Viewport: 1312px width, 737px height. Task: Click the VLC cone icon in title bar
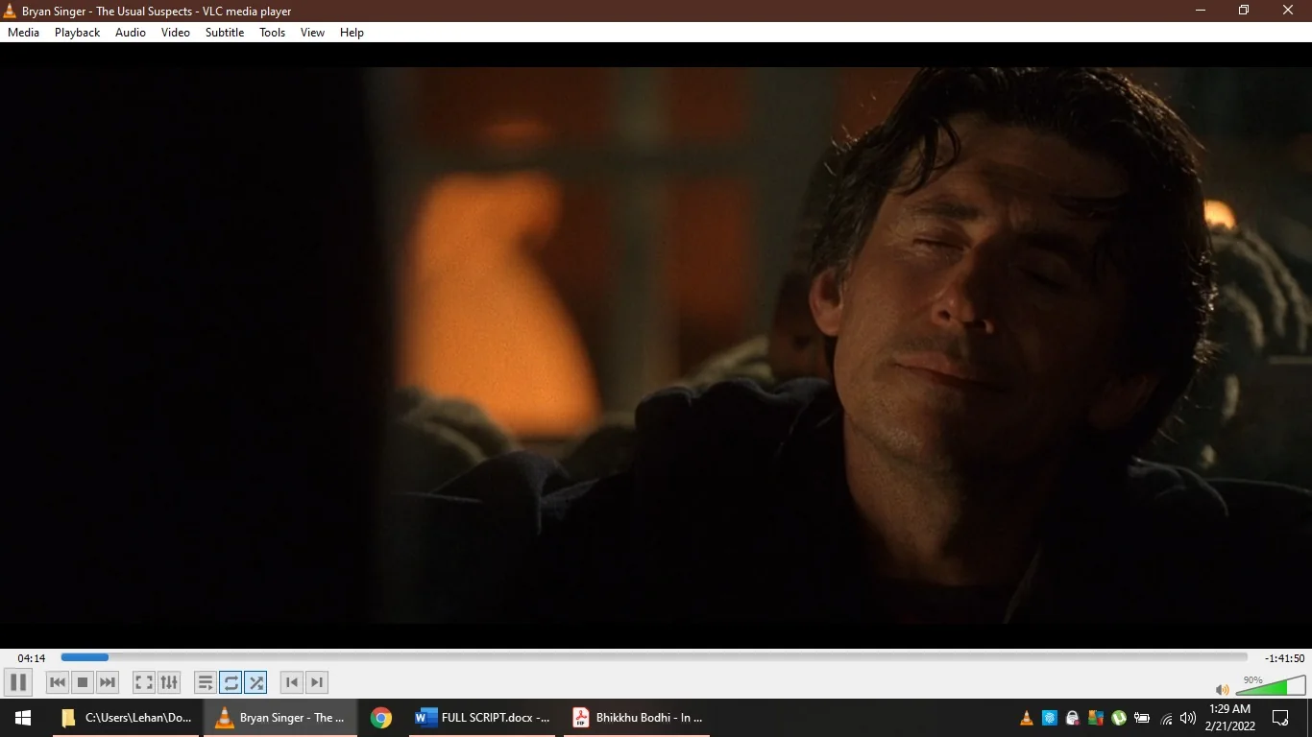(11, 11)
